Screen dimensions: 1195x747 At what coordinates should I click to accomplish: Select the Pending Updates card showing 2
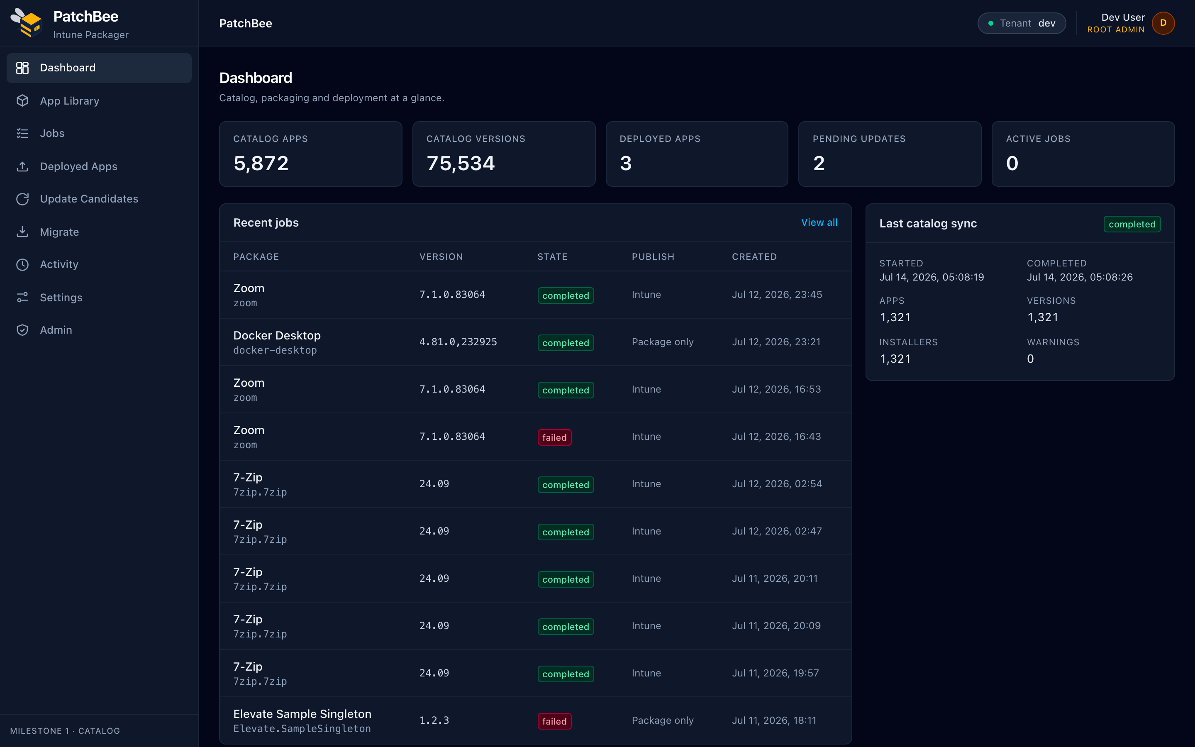pyautogui.click(x=890, y=154)
